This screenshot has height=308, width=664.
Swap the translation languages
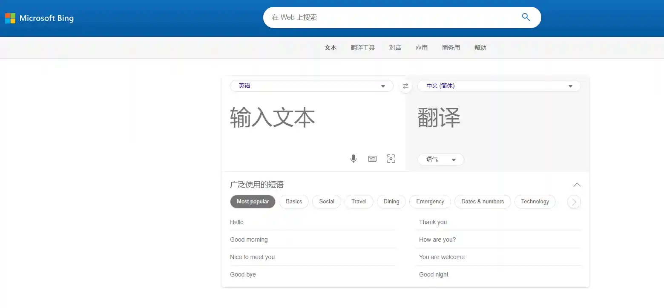click(405, 86)
